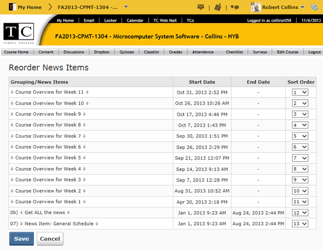Open the Classlist tab
The image size is (323, 250).
tap(151, 52)
